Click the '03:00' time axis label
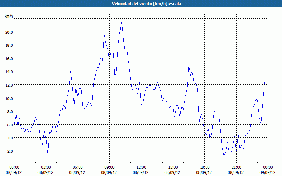The width and height of the screenshot is (282, 176). 46,168
